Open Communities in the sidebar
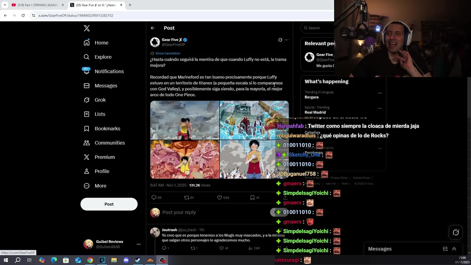This screenshot has width=471, height=265. point(104,143)
